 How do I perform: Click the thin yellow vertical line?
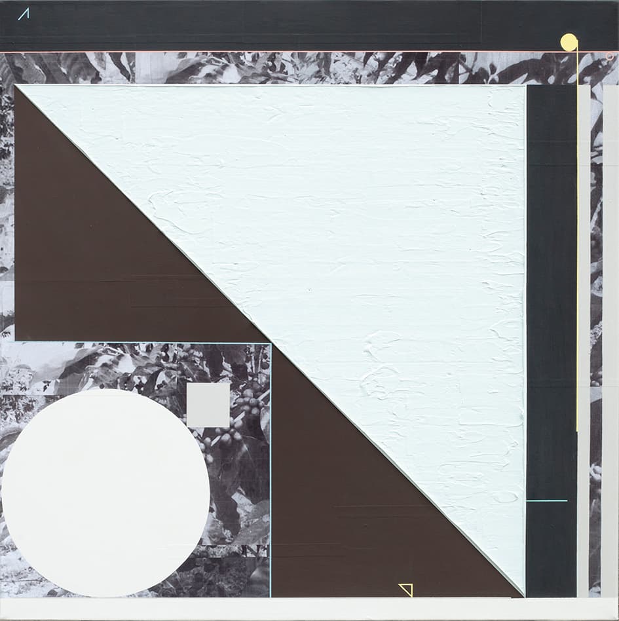pyautogui.click(x=577, y=262)
